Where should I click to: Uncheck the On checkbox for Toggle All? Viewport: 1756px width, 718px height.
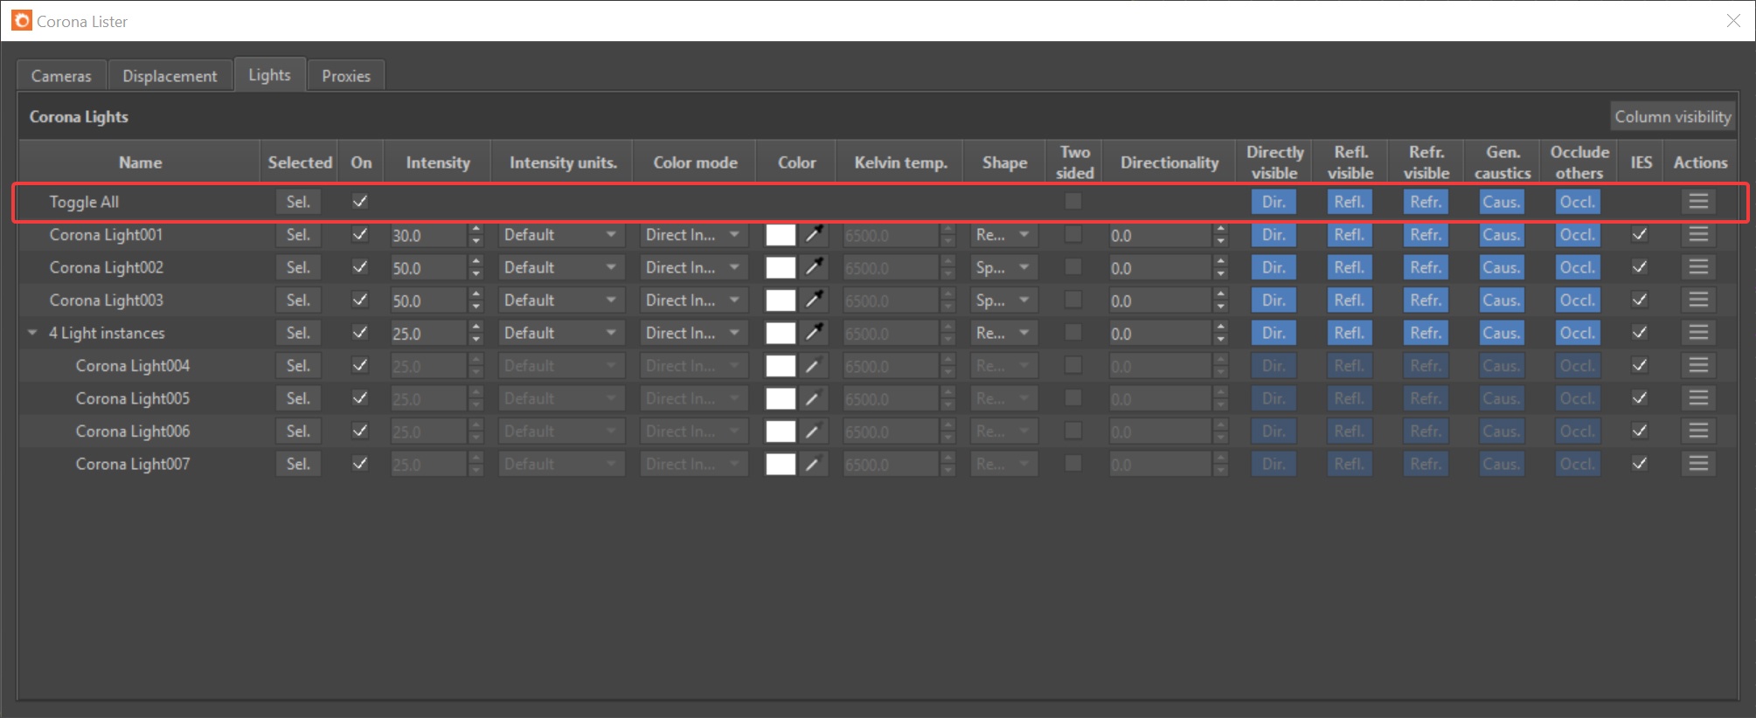point(359,202)
